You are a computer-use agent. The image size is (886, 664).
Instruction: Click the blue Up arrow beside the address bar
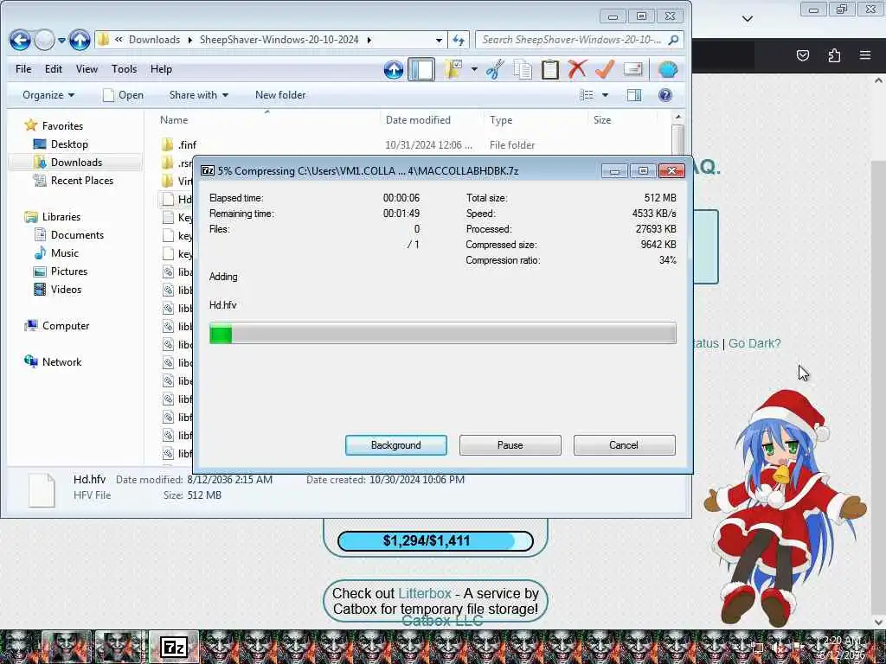click(80, 40)
